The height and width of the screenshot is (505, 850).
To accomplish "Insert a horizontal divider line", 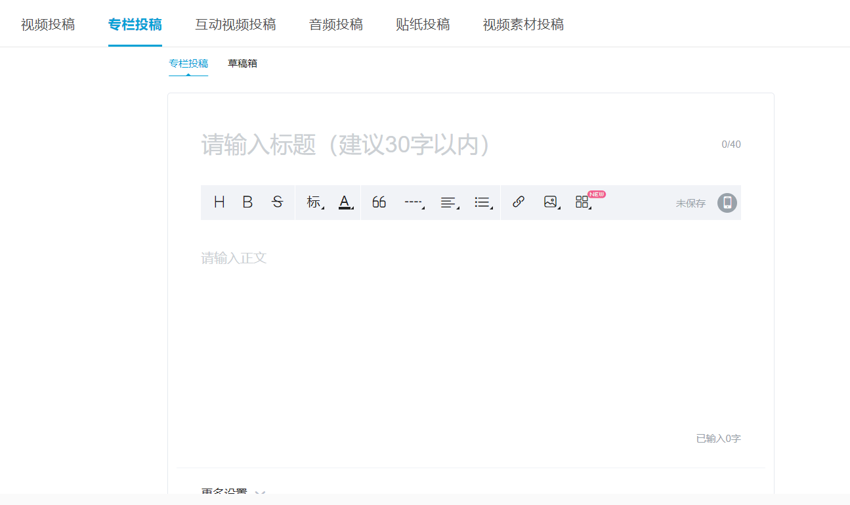I will coord(412,202).
